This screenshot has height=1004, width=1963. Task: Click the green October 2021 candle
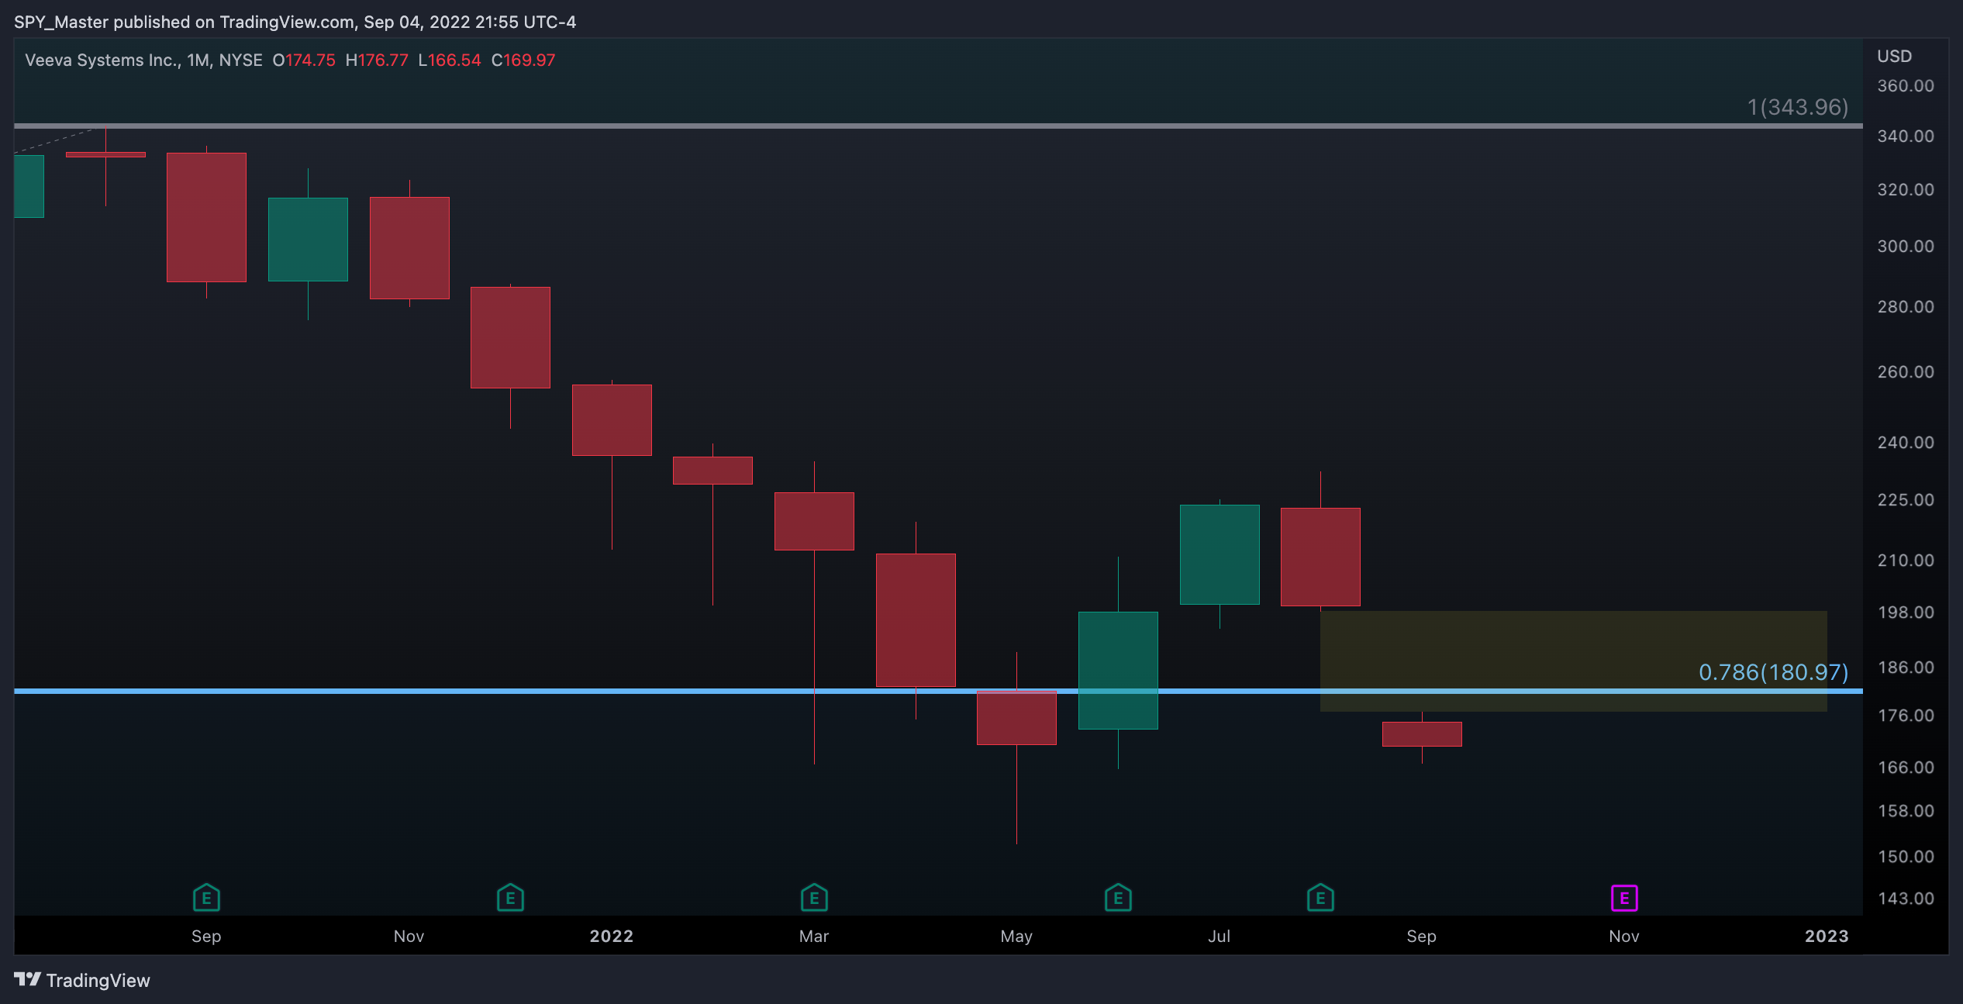308,239
